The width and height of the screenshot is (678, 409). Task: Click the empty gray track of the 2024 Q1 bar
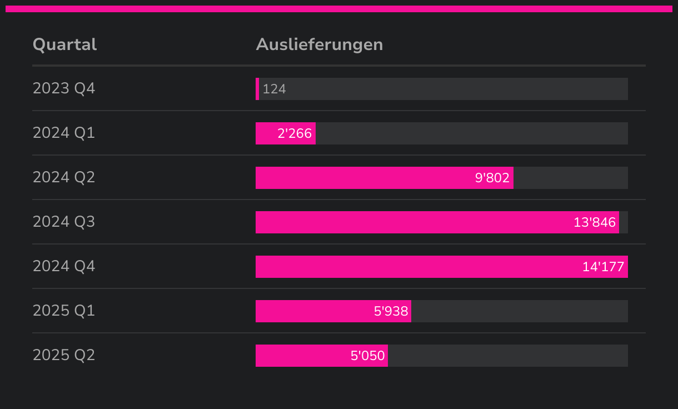(x=471, y=133)
